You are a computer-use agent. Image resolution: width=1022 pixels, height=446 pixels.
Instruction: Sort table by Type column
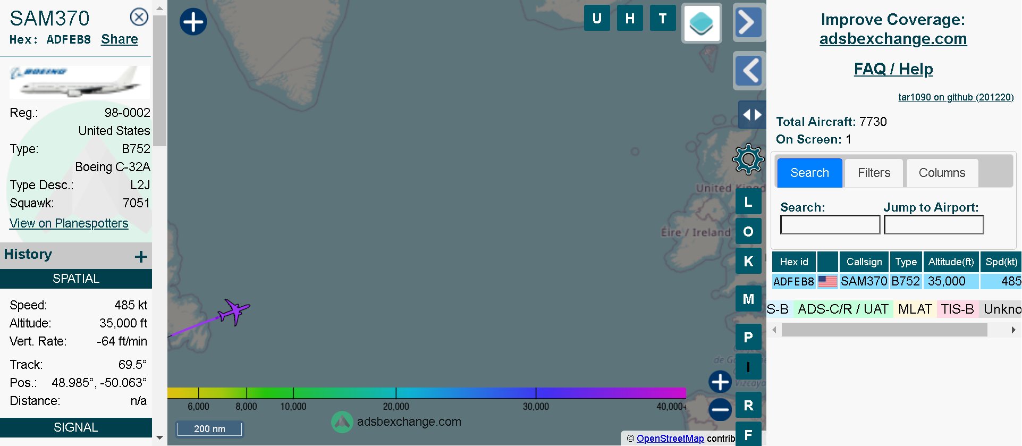pos(906,262)
